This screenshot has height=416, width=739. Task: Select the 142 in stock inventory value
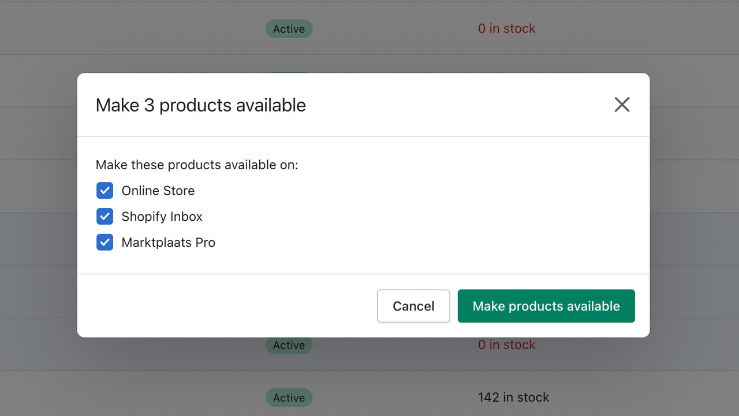tap(513, 397)
